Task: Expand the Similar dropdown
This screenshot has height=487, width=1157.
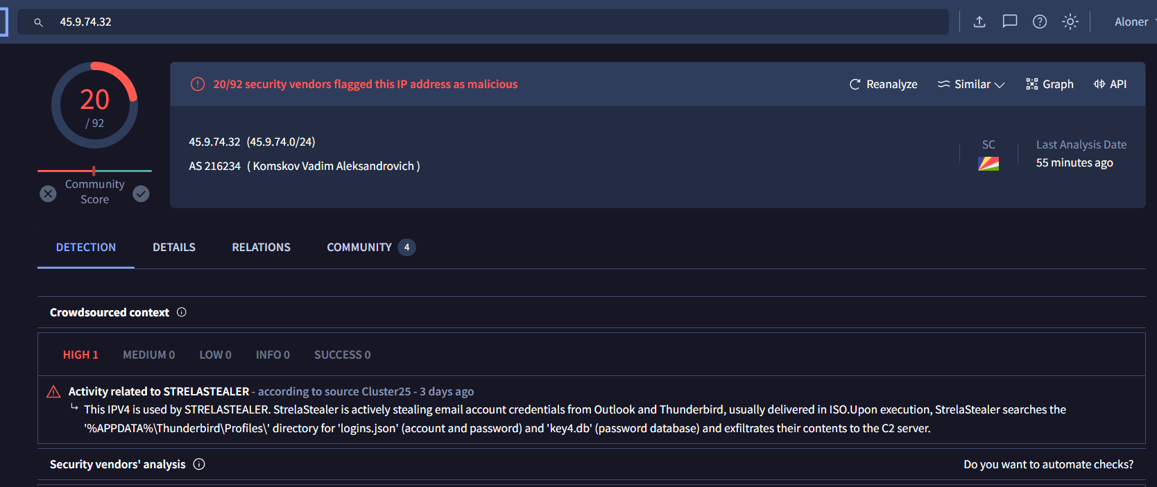Action: (x=970, y=84)
